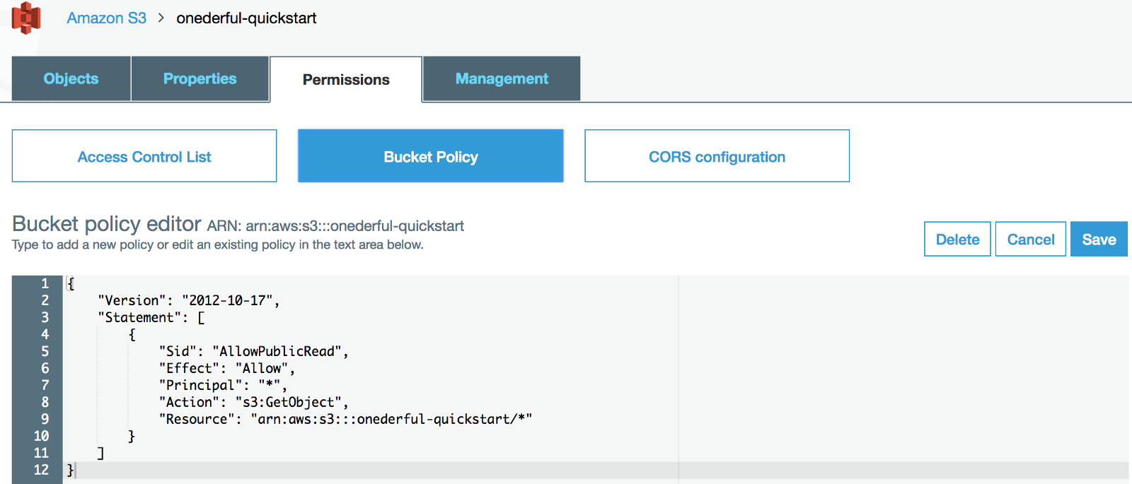Place cursor on the "Version" line
Screen dimensions: 1132x484
tap(188, 301)
